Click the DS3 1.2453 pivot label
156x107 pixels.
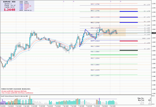coord(95,76)
